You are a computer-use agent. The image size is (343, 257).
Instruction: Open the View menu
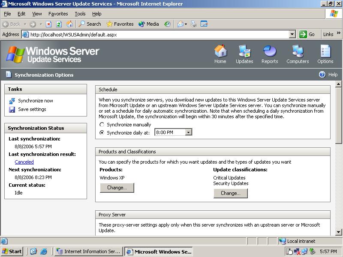point(37,14)
